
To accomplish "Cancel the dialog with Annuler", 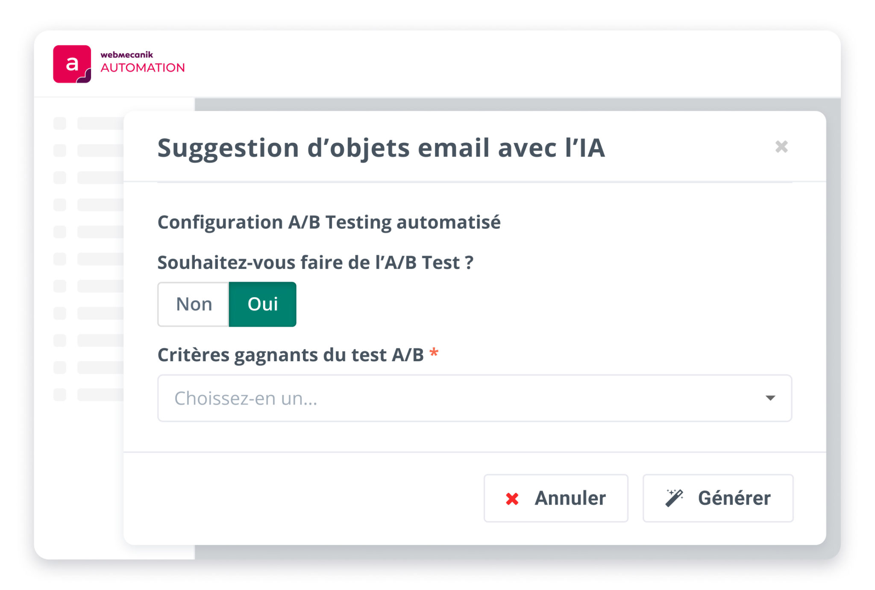I will 555,498.
